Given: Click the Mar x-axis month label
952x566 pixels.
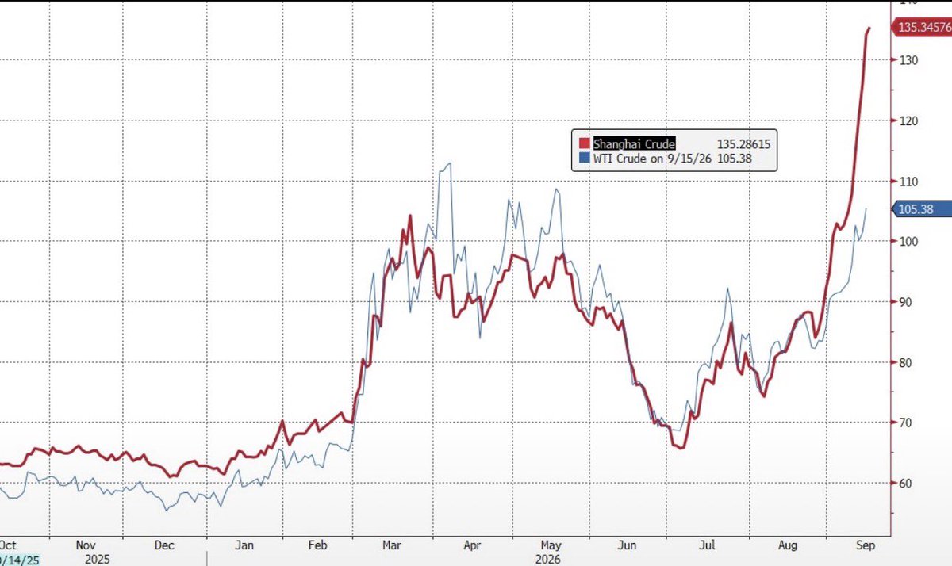Looking at the screenshot, I should point(393,545).
